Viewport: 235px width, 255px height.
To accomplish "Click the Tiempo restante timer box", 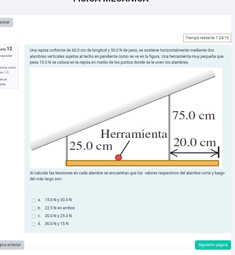I will click(x=207, y=38).
